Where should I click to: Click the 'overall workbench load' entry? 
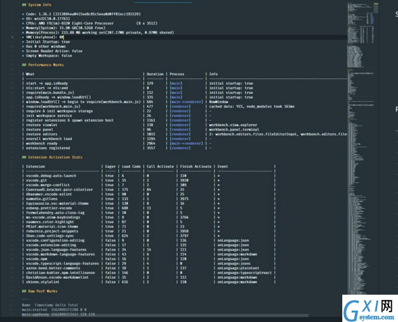(x=49, y=139)
